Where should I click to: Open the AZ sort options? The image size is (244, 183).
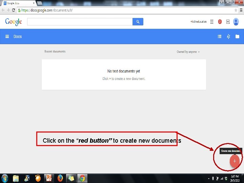tap(228, 36)
